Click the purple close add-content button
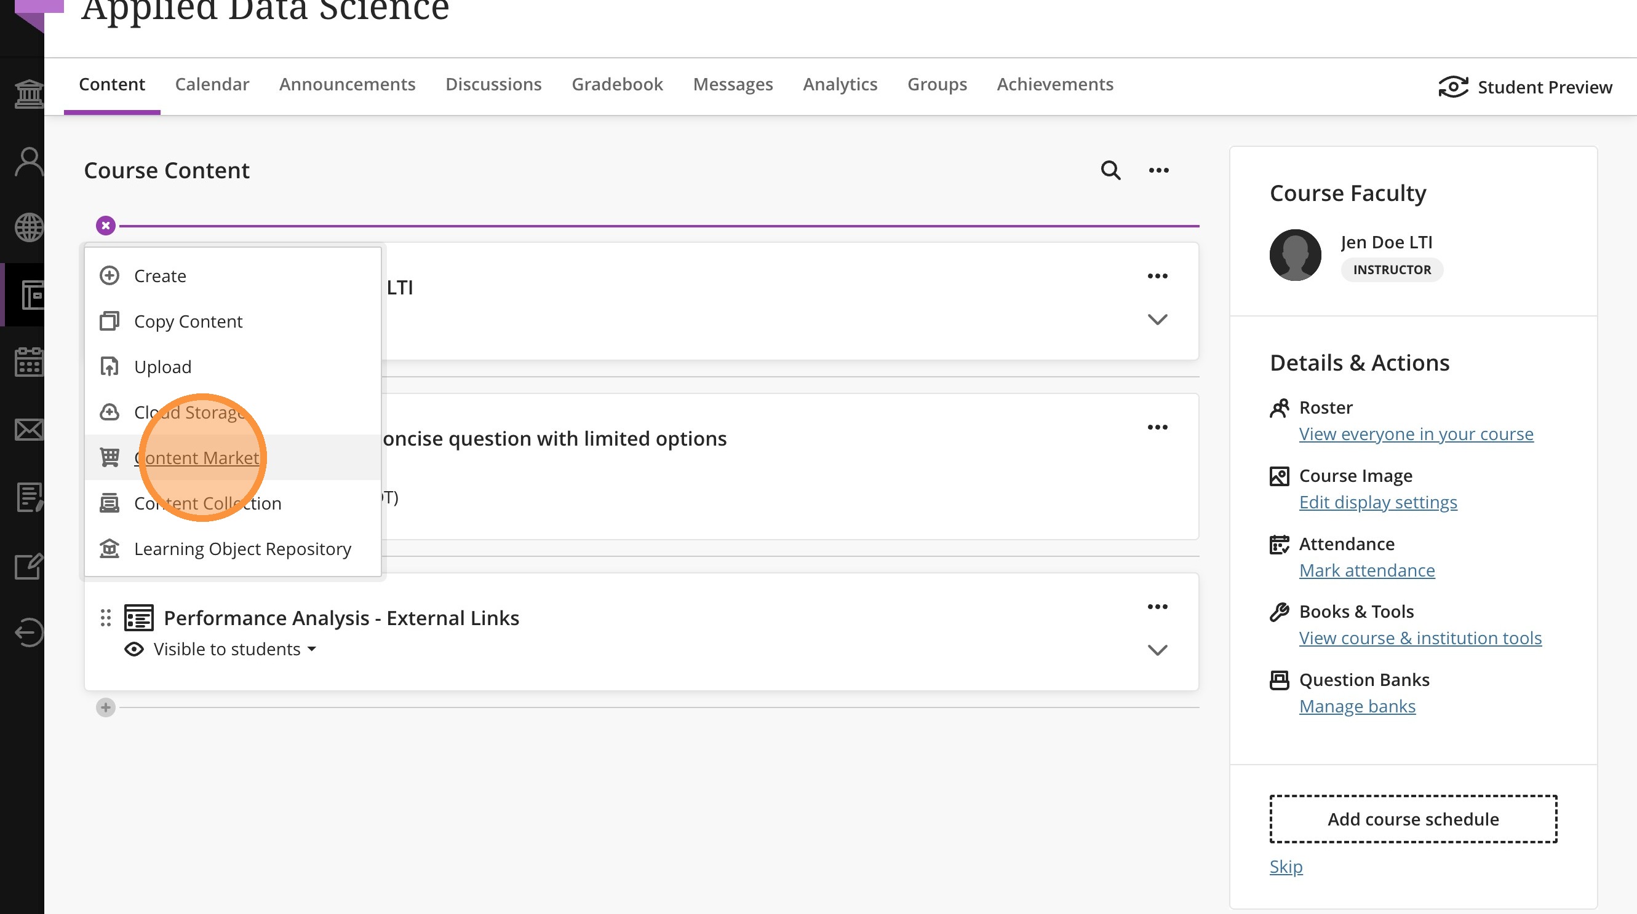1637x914 pixels. coord(105,226)
